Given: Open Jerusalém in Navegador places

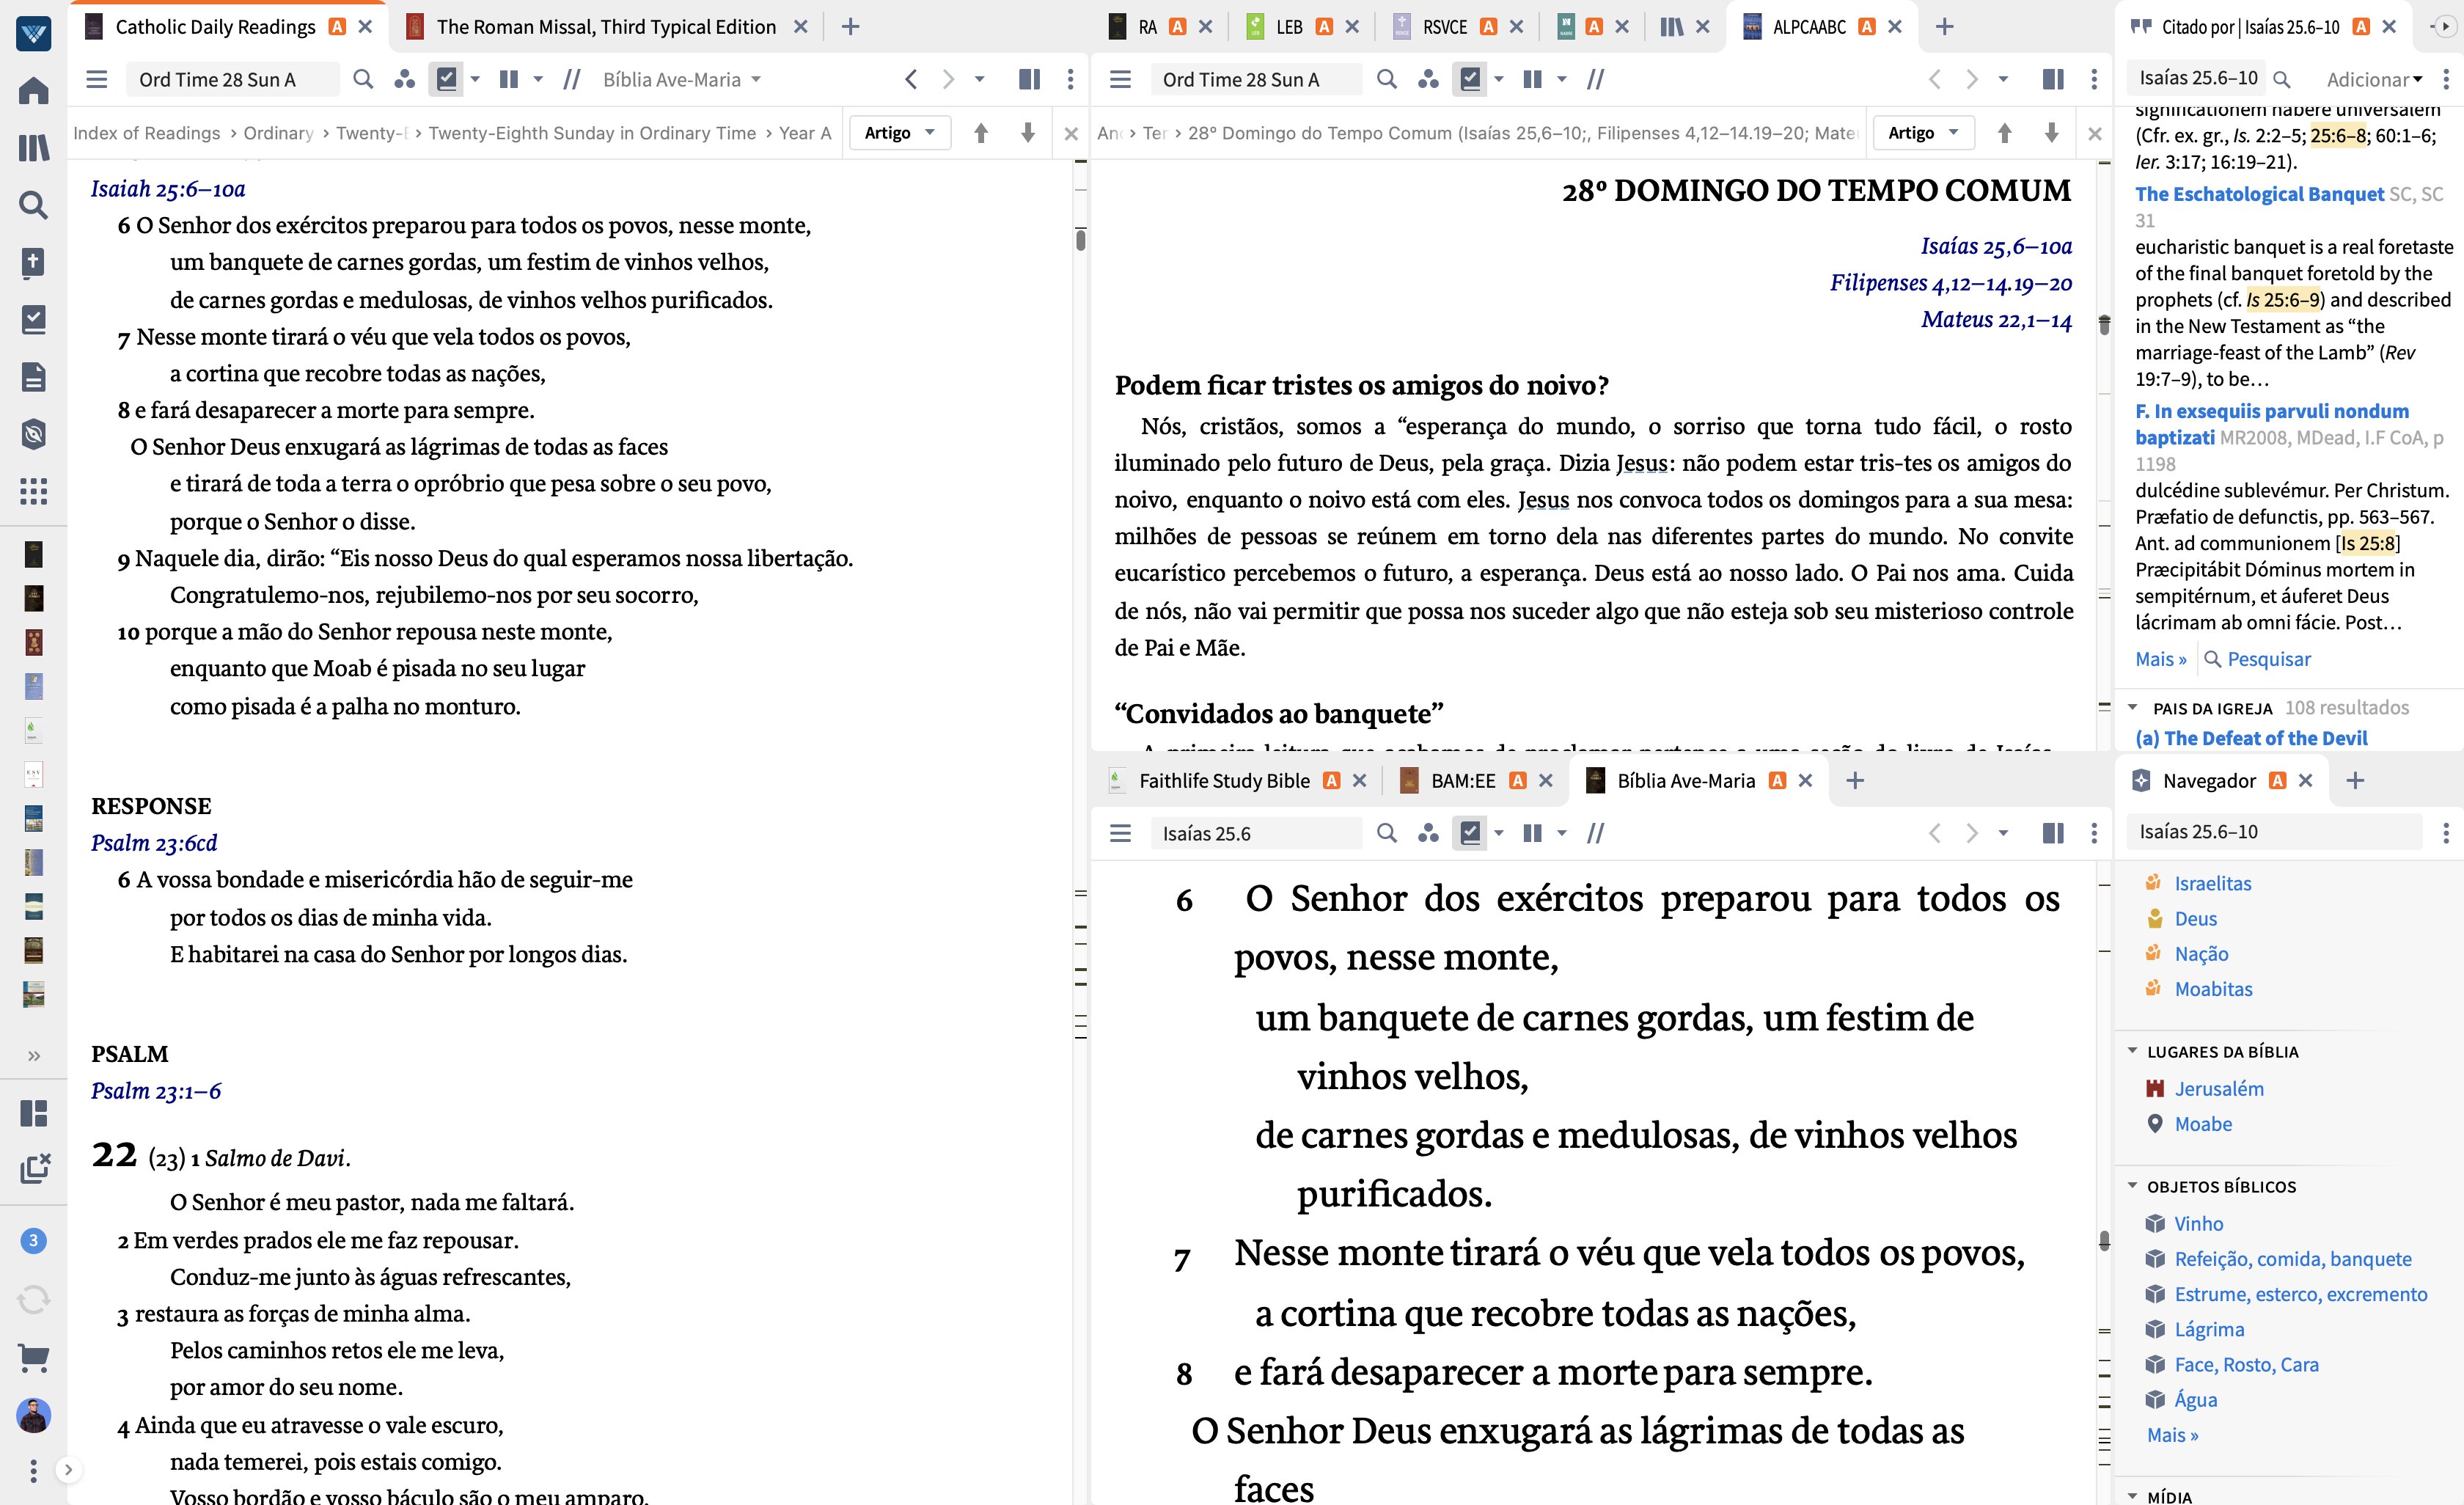Looking at the screenshot, I should coord(2219,1089).
